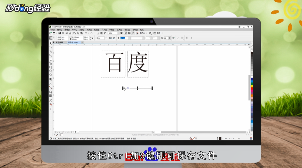Click the toolbox customize plus button
Viewport: 302px width, 168px height.
pyautogui.click(x=51, y=109)
